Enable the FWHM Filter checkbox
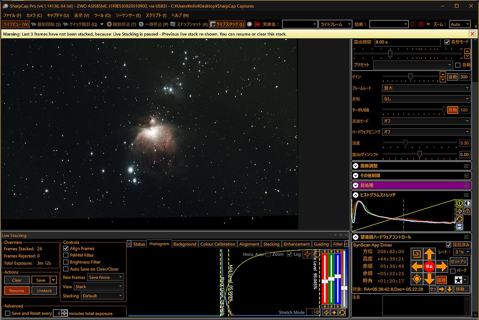Image resolution: width=479 pixels, height=320 pixels. pyautogui.click(x=66, y=255)
